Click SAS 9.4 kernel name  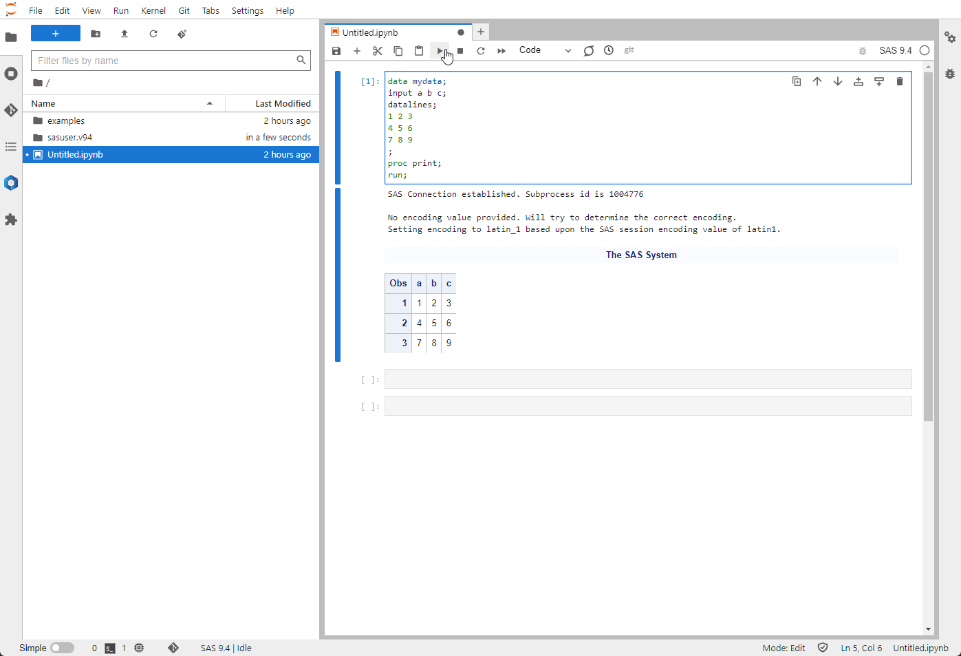tap(895, 50)
